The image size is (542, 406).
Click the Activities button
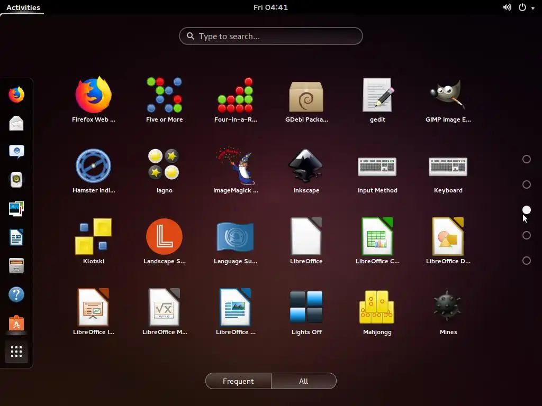pyautogui.click(x=23, y=7)
